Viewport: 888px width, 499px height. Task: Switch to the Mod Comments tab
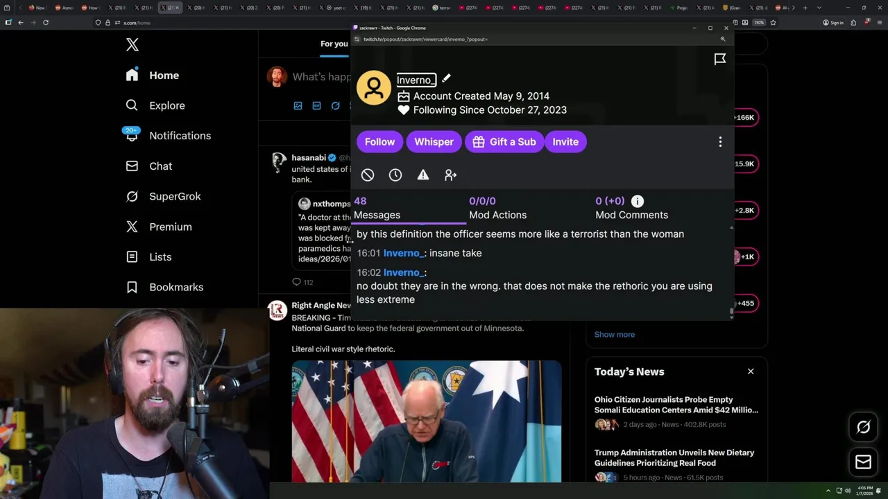[631, 208]
